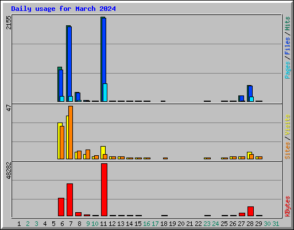Viewport: 294px width, 230px height.
Task: Click the red KBytes bar for day 8
Action: click(x=78, y=214)
